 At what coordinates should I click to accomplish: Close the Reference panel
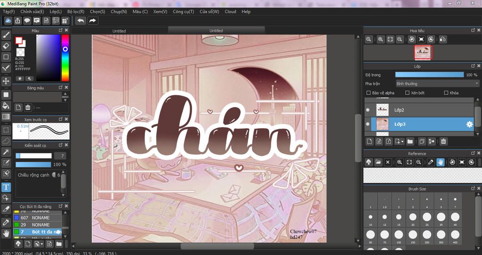[x=479, y=153]
